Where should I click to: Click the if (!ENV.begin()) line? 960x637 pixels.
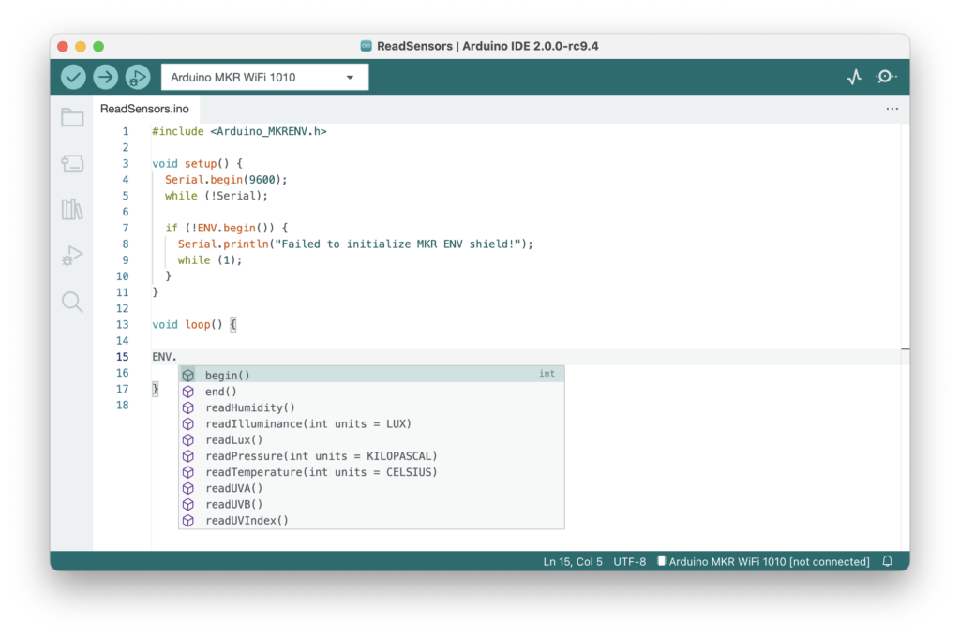(226, 228)
